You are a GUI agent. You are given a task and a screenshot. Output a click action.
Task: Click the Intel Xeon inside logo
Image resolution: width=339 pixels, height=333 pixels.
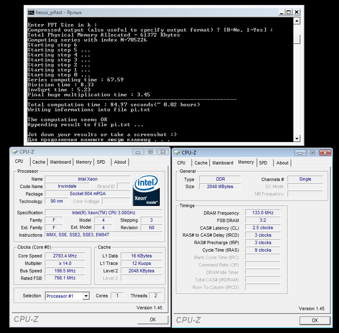point(146,190)
